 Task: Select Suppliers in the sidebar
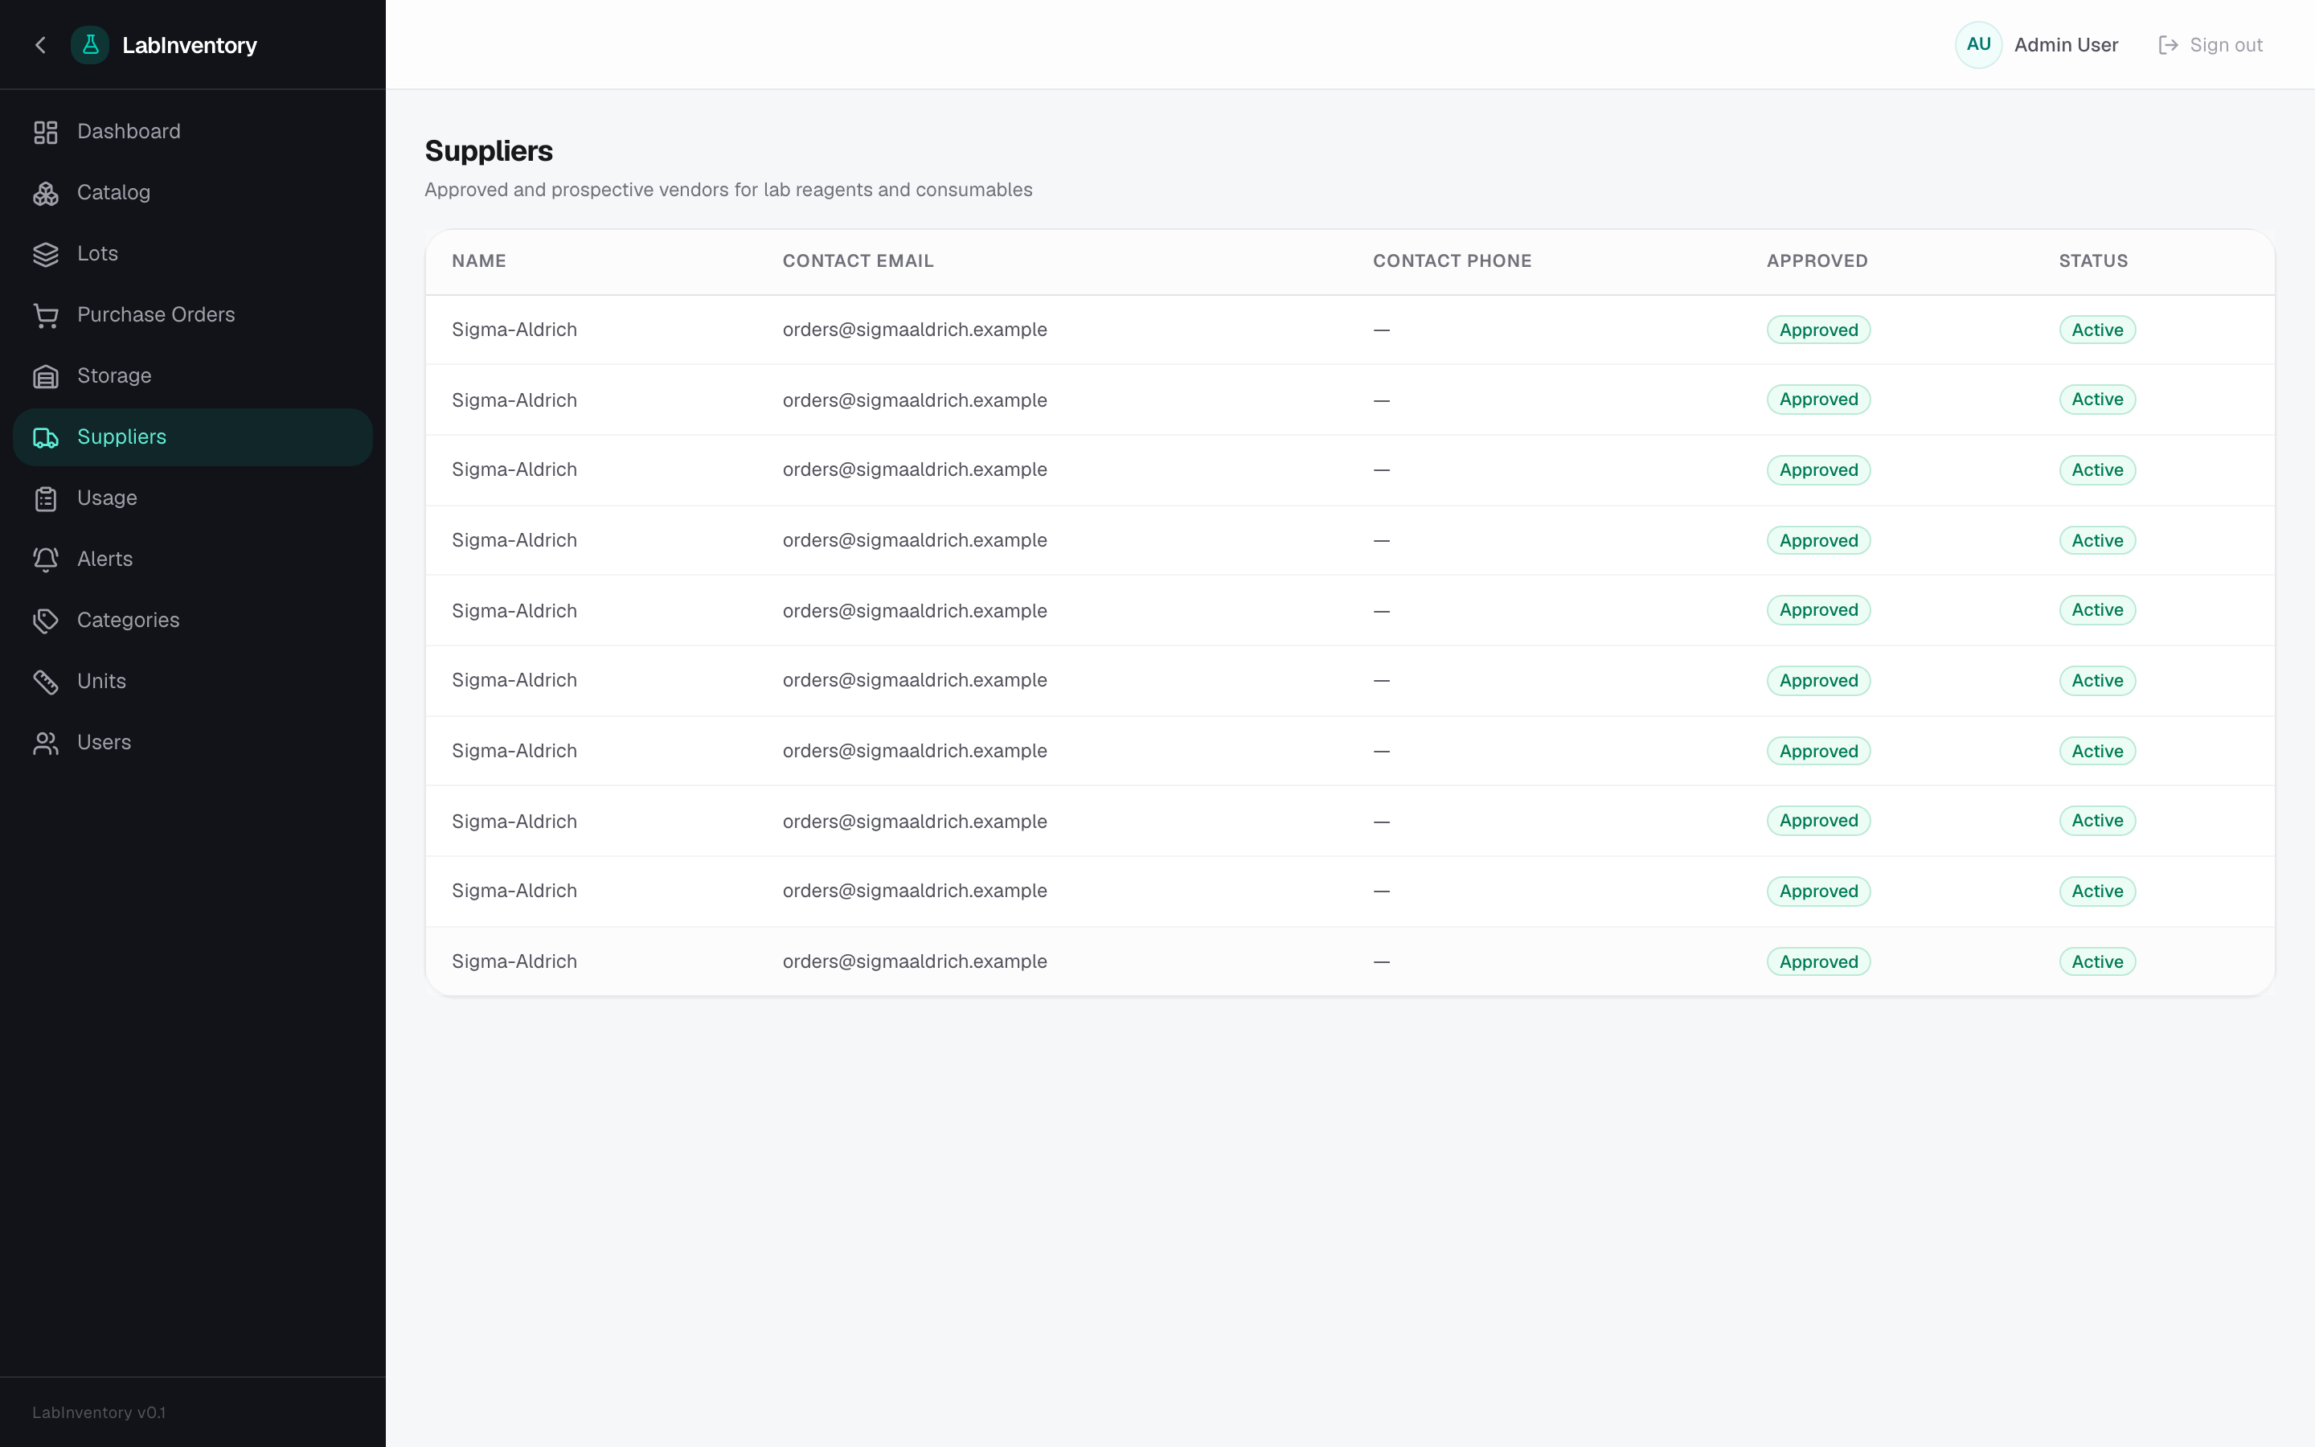192,437
